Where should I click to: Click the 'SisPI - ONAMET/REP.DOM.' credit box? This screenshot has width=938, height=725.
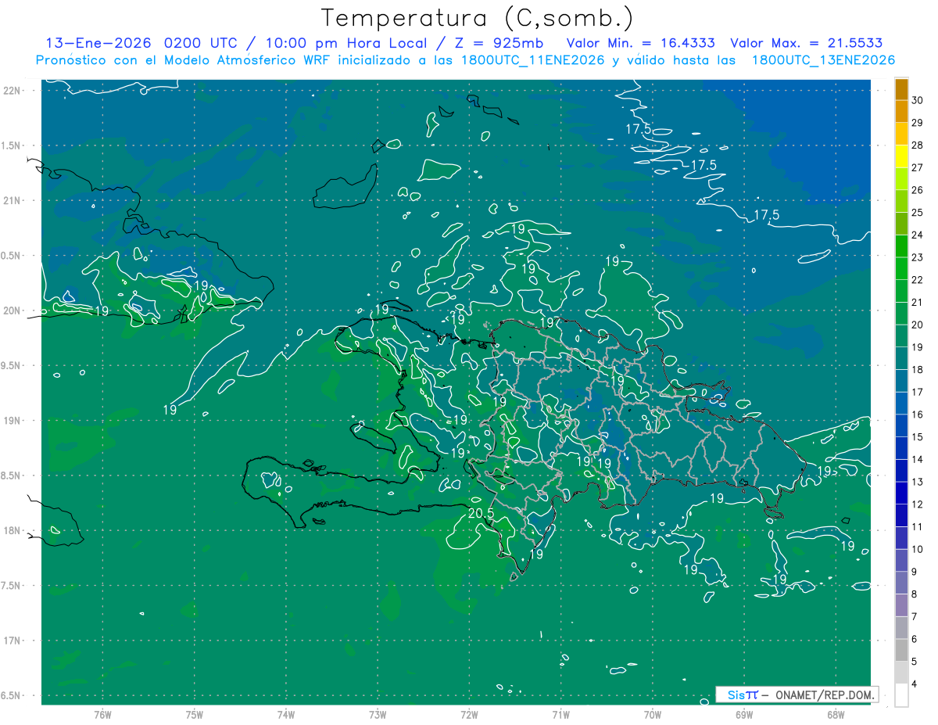[x=797, y=694]
